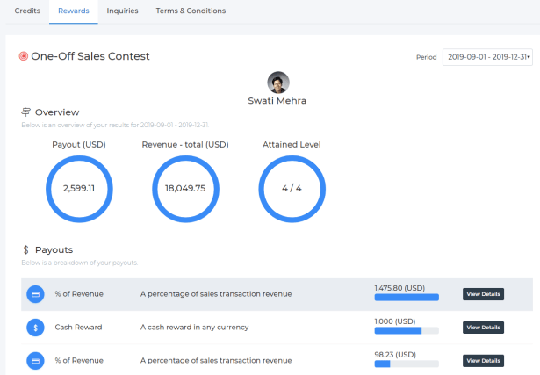
Task: Click the Overview section icon
Action: [26, 112]
